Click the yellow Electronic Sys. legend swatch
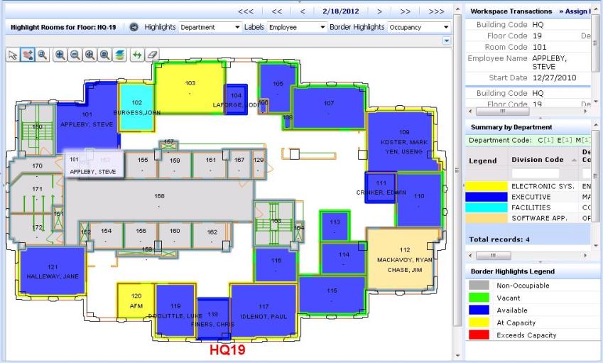603x363 pixels. pos(487,186)
